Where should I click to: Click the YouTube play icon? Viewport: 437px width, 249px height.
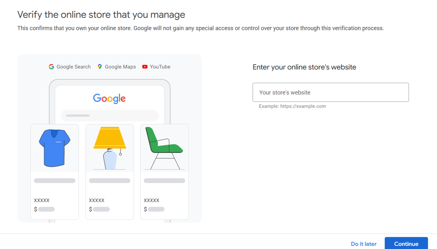(145, 67)
